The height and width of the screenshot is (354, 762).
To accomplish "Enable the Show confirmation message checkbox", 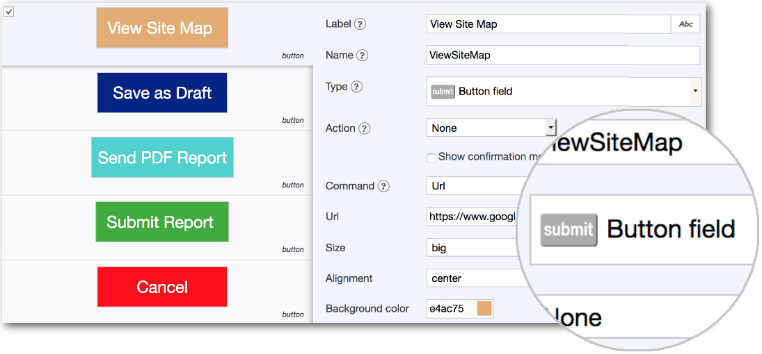I will (x=431, y=158).
